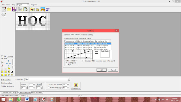The image size is (181, 102).
Task: Choose Horizontal scan, Big endian order option
Action: tap(88, 44)
